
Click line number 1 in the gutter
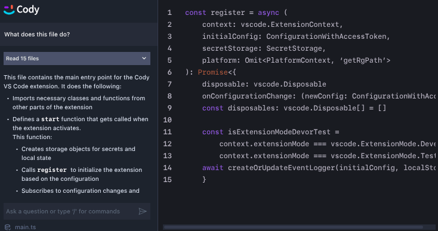pos(169,13)
